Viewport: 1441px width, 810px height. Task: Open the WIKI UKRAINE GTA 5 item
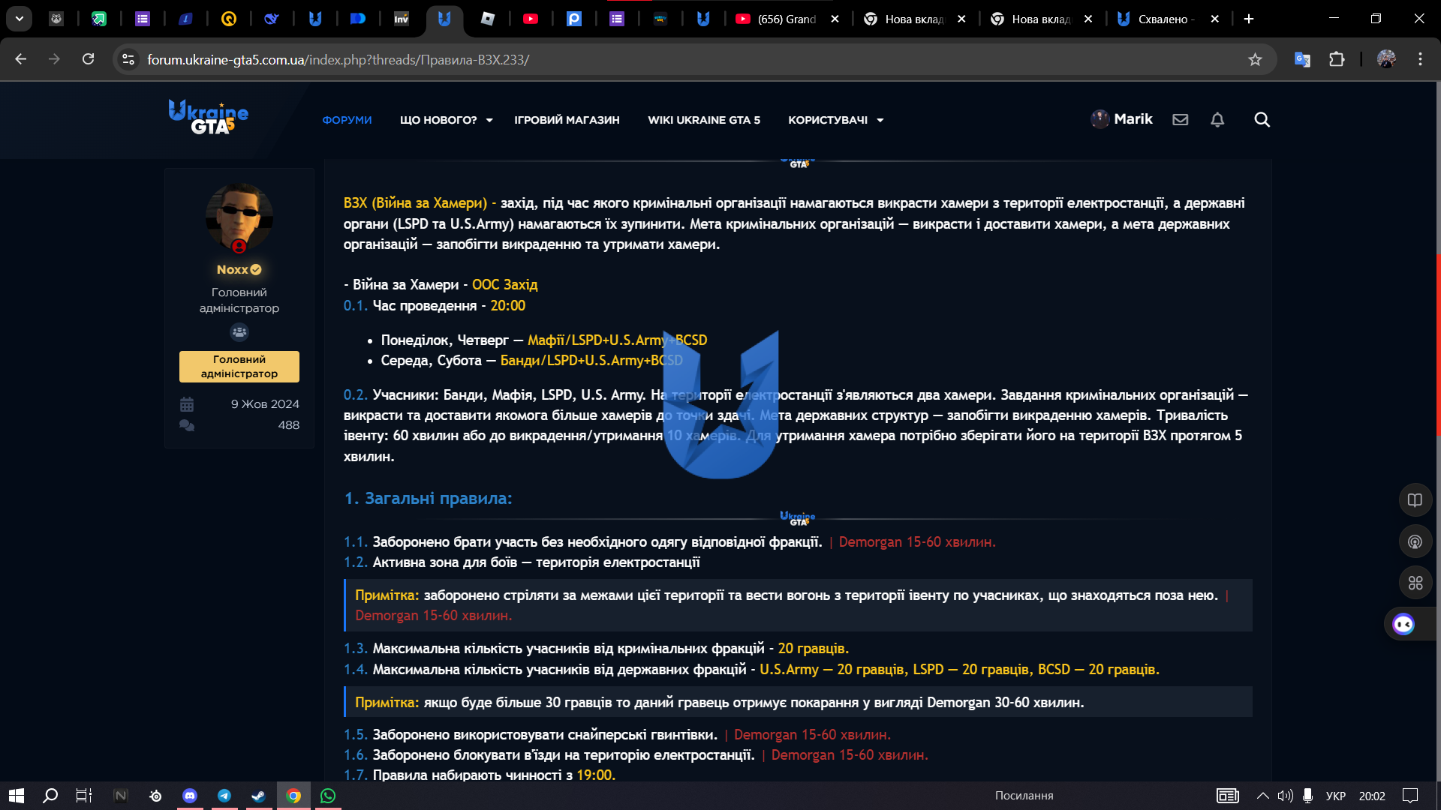pyautogui.click(x=704, y=120)
